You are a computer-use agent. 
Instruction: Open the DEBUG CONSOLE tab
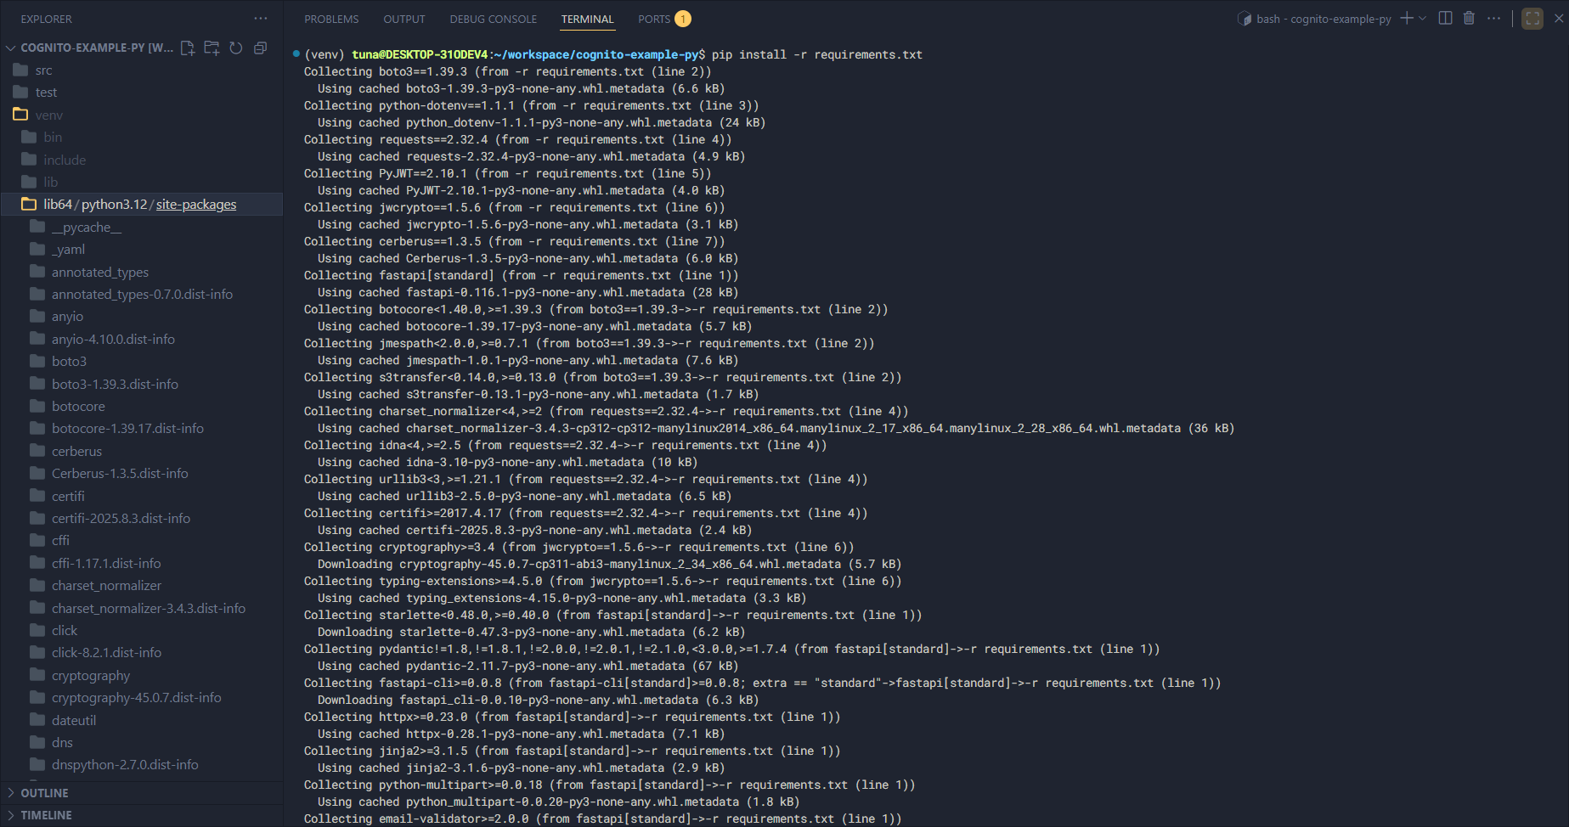coord(493,19)
